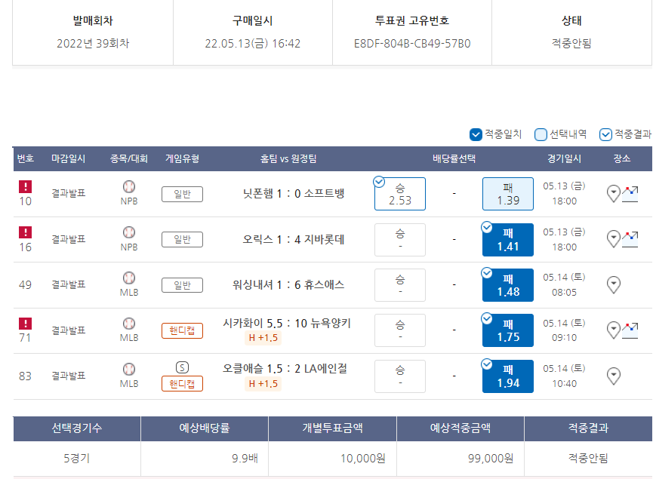This screenshot has width=653, height=479.
Task: Open the stats chart icon for 닛폰햄 game
Action: coord(630,194)
